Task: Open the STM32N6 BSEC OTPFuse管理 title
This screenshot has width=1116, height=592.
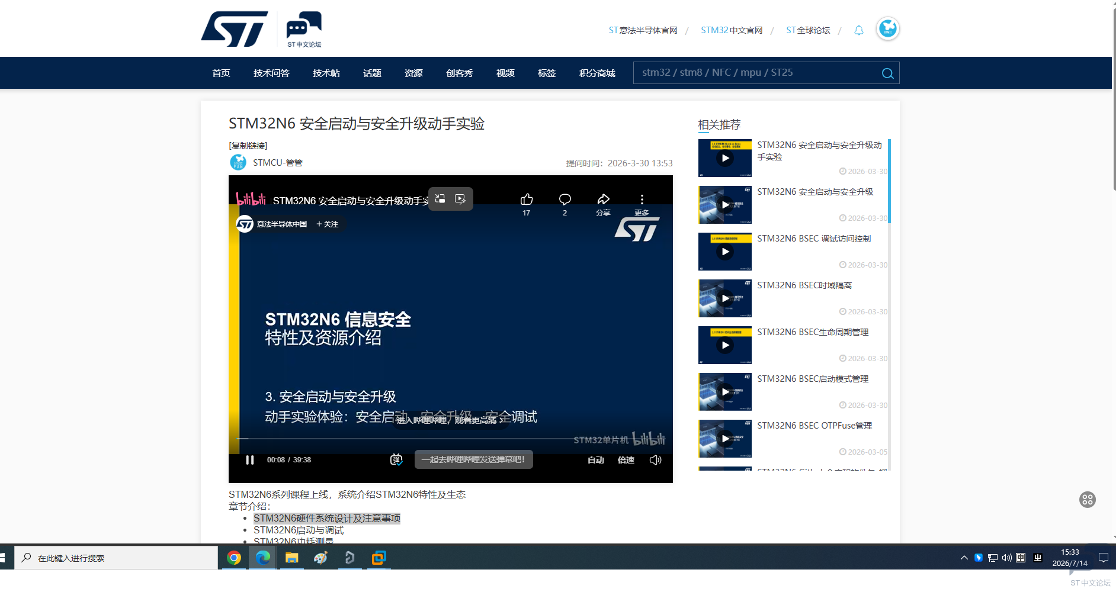Action: (814, 426)
